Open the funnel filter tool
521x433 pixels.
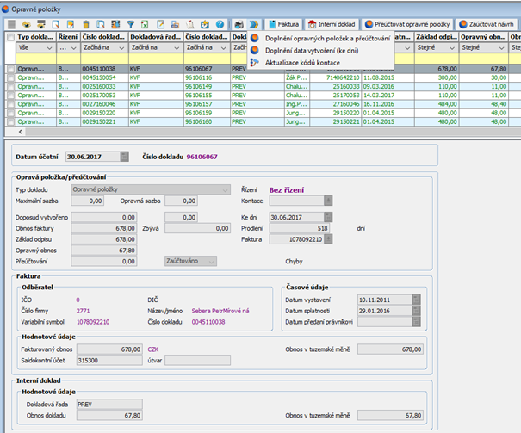(x=131, y=25)
